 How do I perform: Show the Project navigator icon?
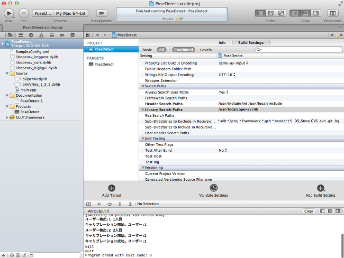point(10,35)
